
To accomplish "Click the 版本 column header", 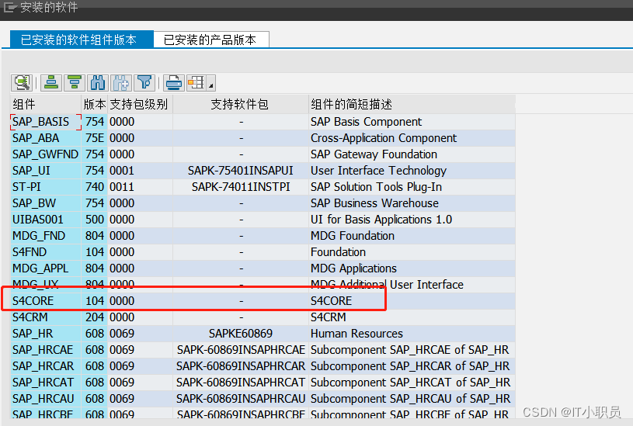I will click(x=95, y=105).
